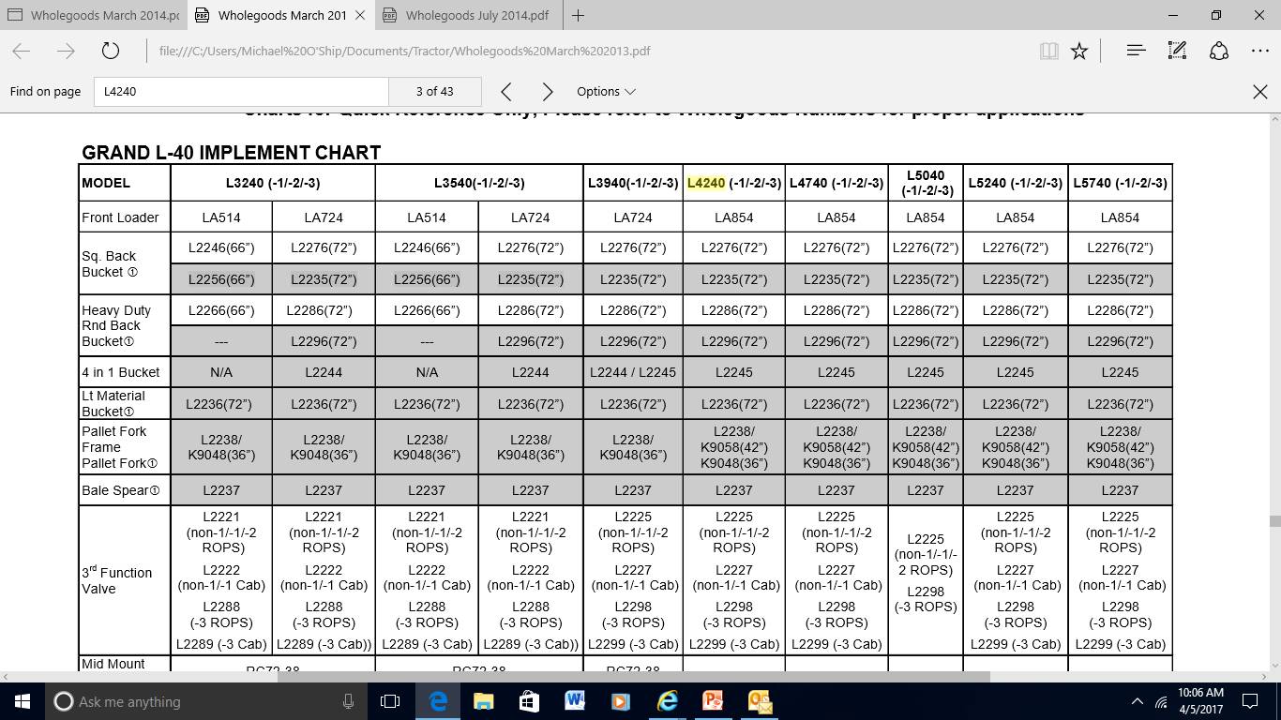Show hidden system tray icons

1138,701
